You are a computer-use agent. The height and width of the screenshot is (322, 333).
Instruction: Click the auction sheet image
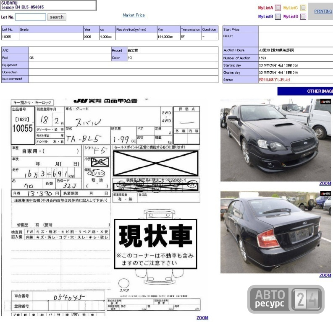click(x=105, y=207)
